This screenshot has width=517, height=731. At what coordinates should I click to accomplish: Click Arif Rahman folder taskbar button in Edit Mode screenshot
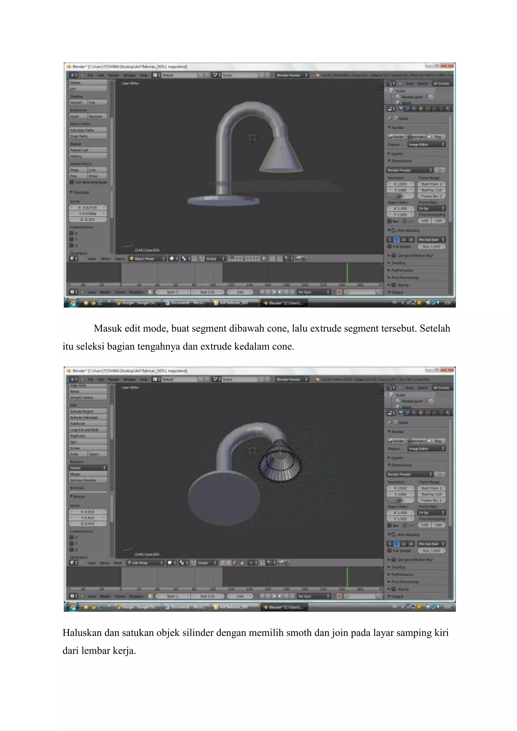236,608
